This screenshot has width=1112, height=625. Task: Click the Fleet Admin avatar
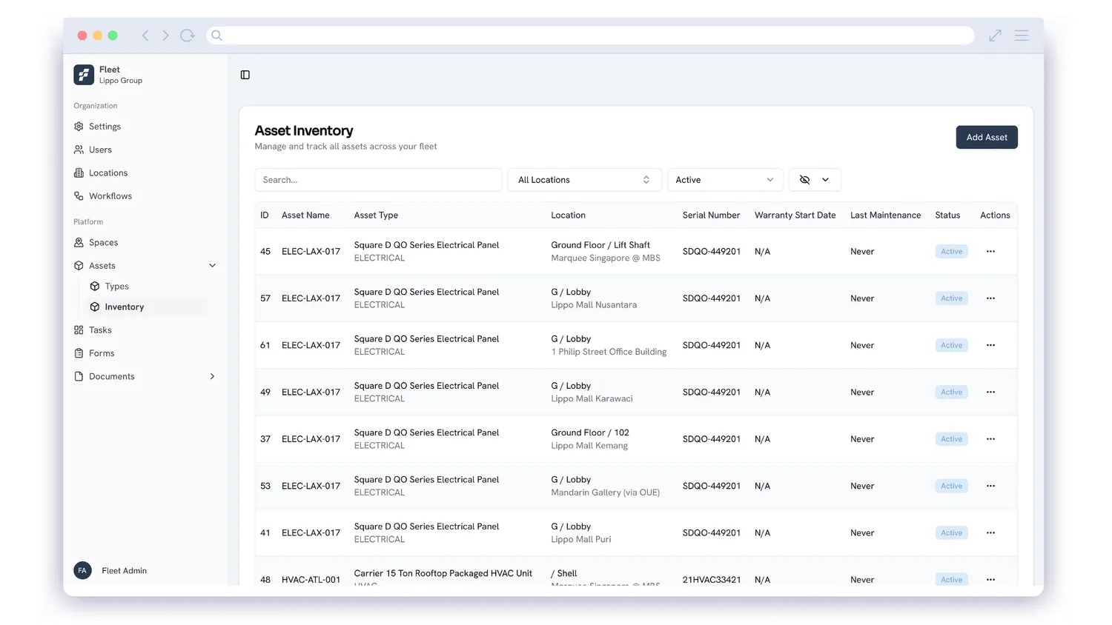pyautogui.click(x=82, y=570)
